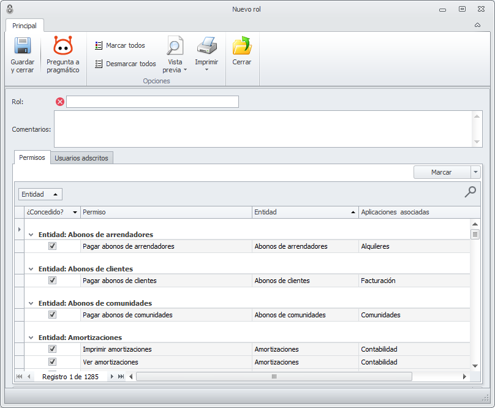
Task: Uncheck Imprimir amortizaciones permission checkbox
Action: tap(52, 349)
